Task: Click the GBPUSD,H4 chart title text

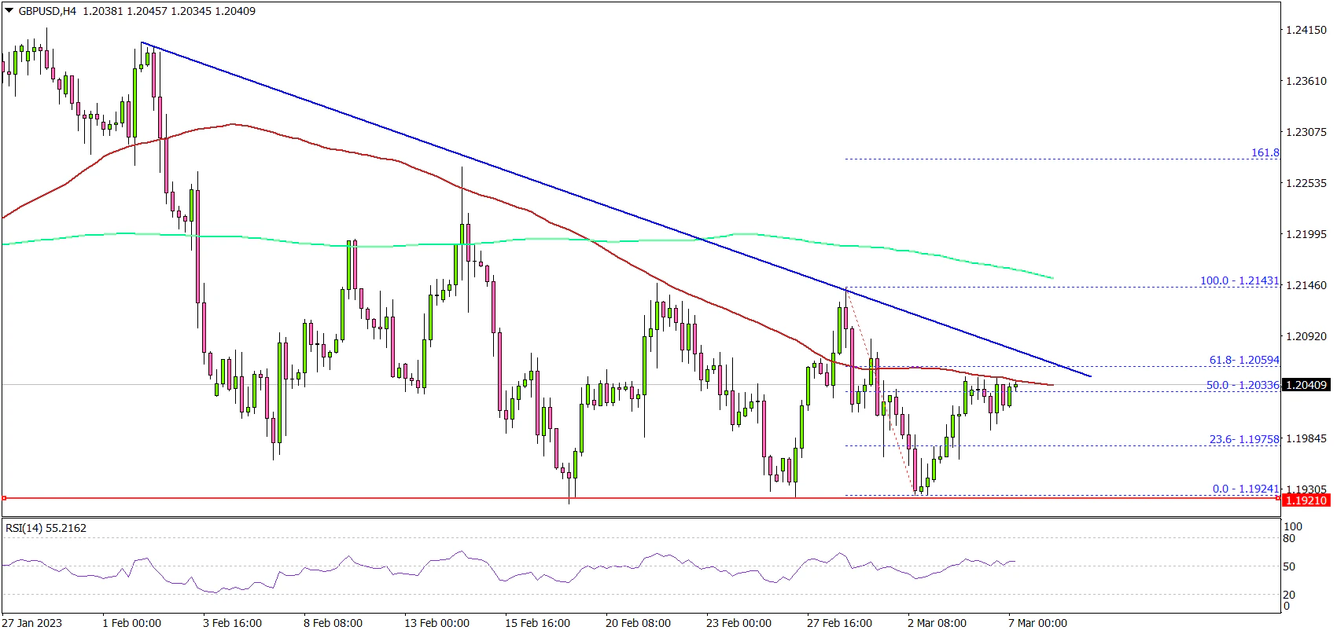Action: pyautogui.click(x=46, y=12)
